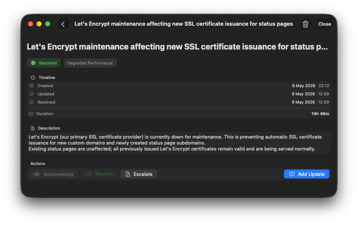Add an update to the incident

tap(306, 174)
